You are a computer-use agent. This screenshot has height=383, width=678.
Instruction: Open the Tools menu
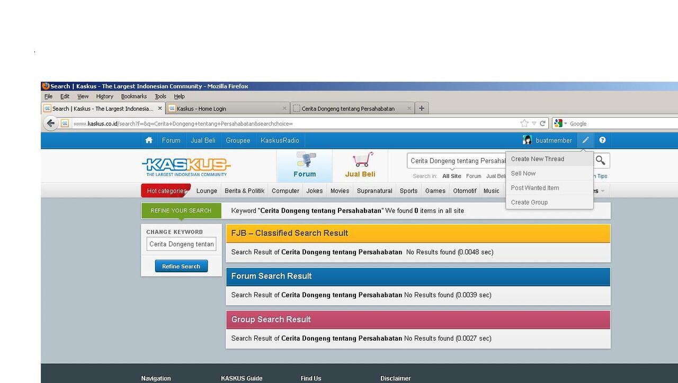click(x=160, y=96)
